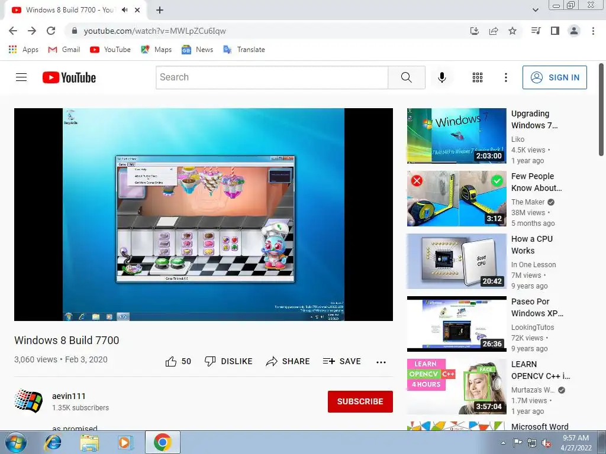Click the SIGN IN button

click(555, 77)
